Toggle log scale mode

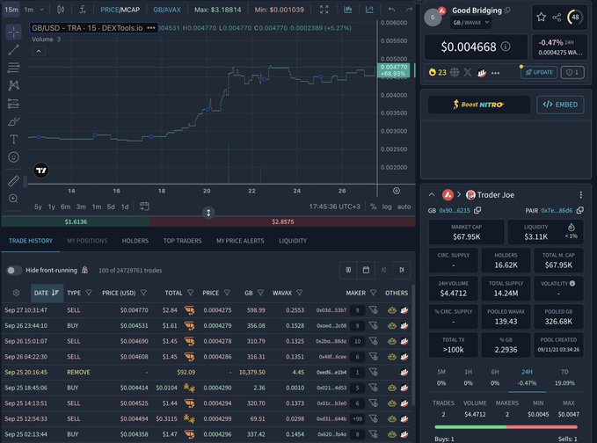(387, 207)
